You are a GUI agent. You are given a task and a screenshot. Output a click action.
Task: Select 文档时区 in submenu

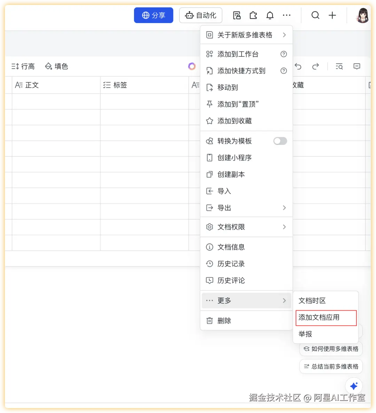[326, 301]
